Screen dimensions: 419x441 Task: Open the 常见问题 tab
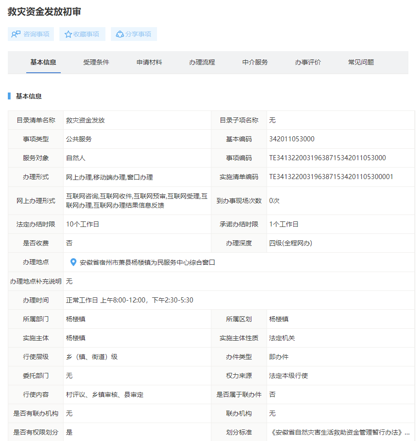[x=361, y=62]
